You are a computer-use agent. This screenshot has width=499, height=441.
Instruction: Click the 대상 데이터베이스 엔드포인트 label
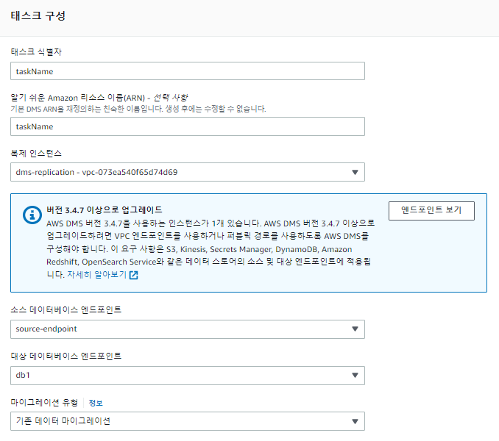coord(66,356)
